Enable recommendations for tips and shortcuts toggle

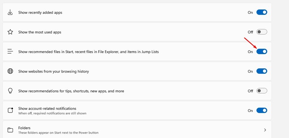[x=262, y=91]
